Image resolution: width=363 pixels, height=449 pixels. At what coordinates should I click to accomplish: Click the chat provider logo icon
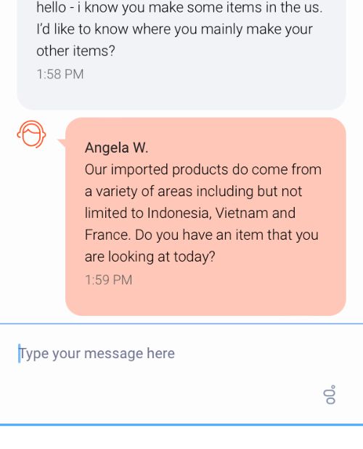click(x=330, y=395)
